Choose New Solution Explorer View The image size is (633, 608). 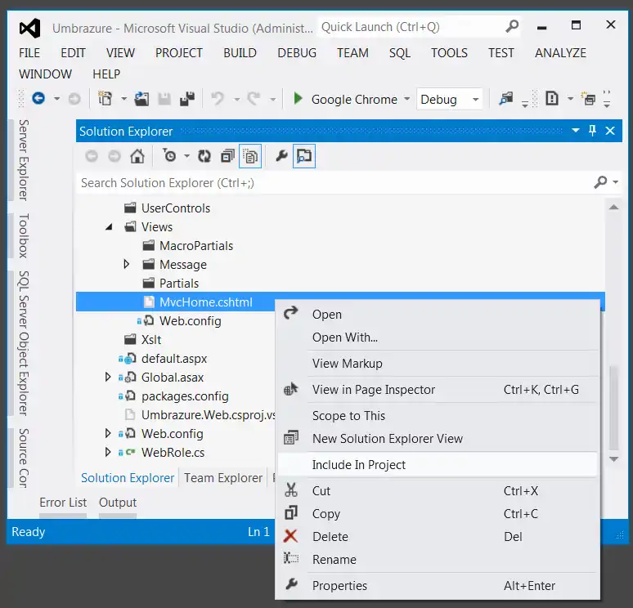(438, 439)
